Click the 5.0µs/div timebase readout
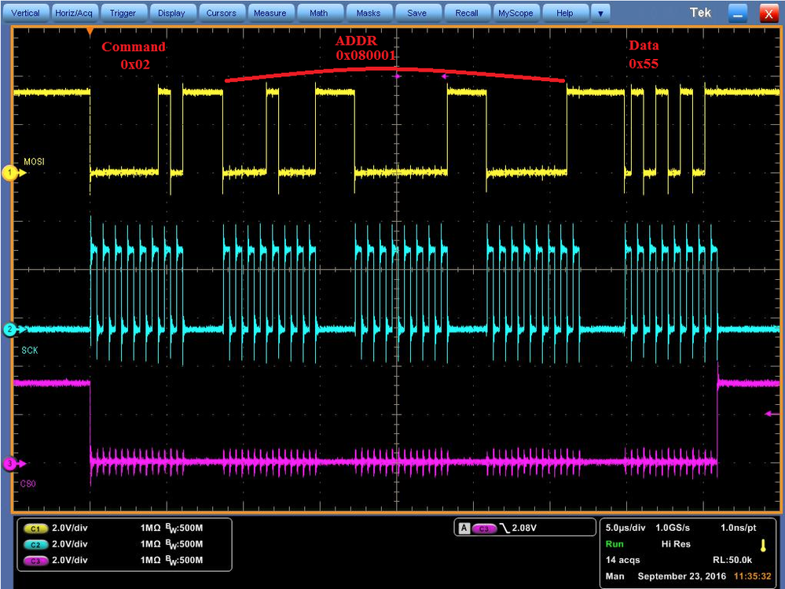Viewport: 785px width, 589px height. click(625, 528)
